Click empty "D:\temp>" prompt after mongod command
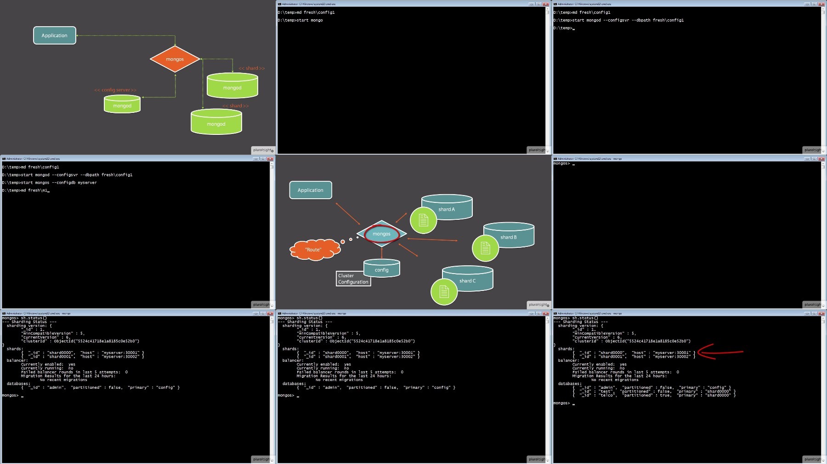The image size is (827, 464). coord(564,28)
